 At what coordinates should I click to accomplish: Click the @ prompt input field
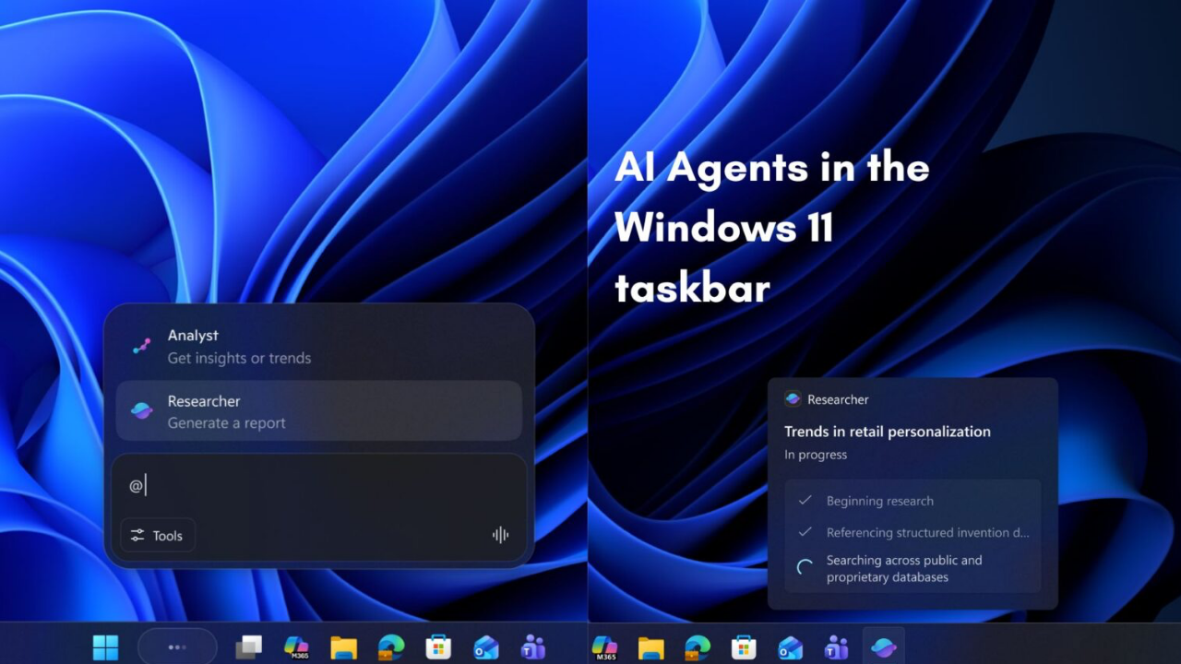click(318, 486)
